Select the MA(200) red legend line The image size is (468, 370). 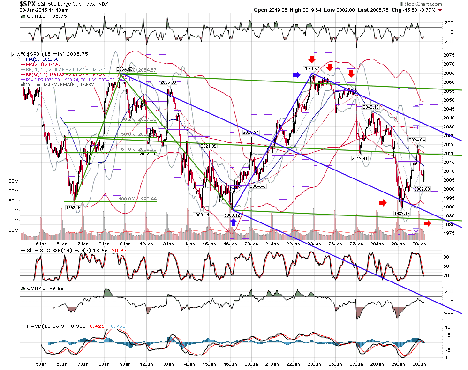[23, 65]
